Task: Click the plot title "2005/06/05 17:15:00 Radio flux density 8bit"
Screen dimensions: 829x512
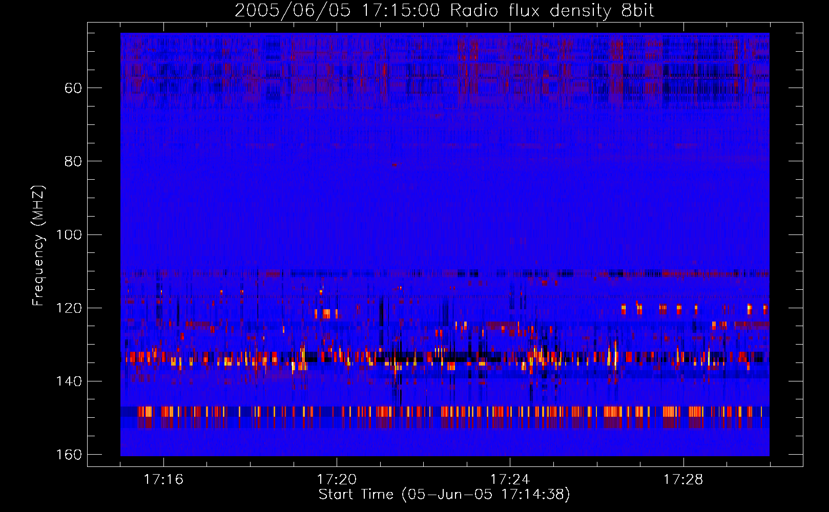Action: point(445,11)
